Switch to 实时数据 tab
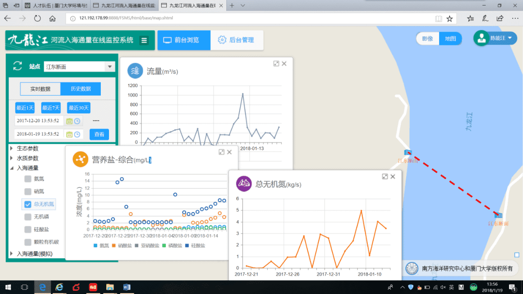The width and height of the screenshot is (523, 294). pos(40,89)
